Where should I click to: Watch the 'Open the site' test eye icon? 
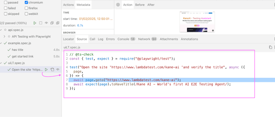pos(58,70)
